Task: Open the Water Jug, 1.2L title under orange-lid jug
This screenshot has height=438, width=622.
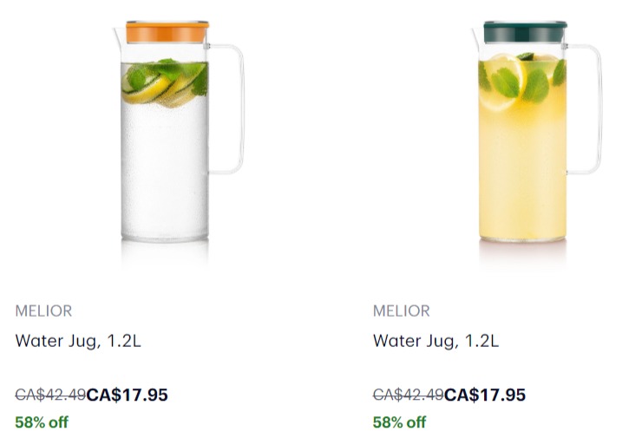Action: coord(78,341)
